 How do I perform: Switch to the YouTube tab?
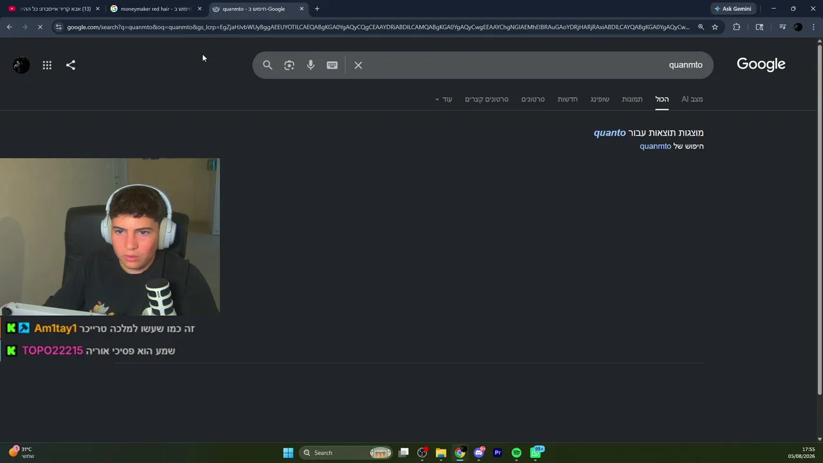point(54,9)
